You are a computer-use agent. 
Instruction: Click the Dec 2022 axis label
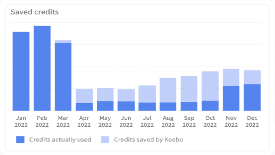252,122
